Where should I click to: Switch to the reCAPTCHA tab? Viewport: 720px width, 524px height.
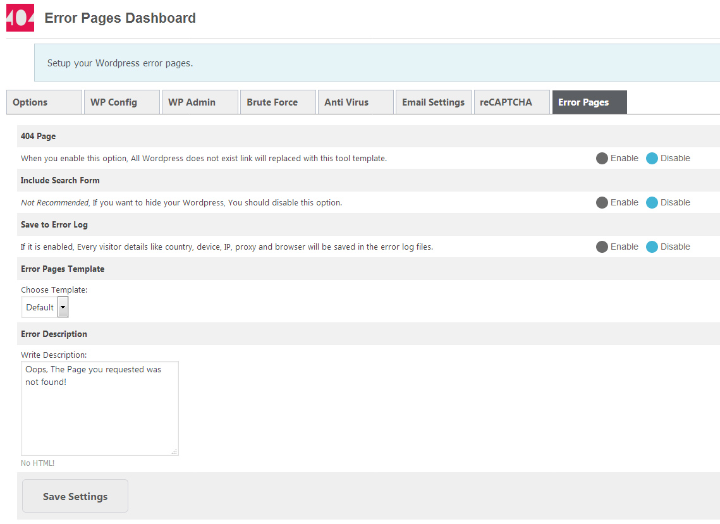click(x=511, y=102)
